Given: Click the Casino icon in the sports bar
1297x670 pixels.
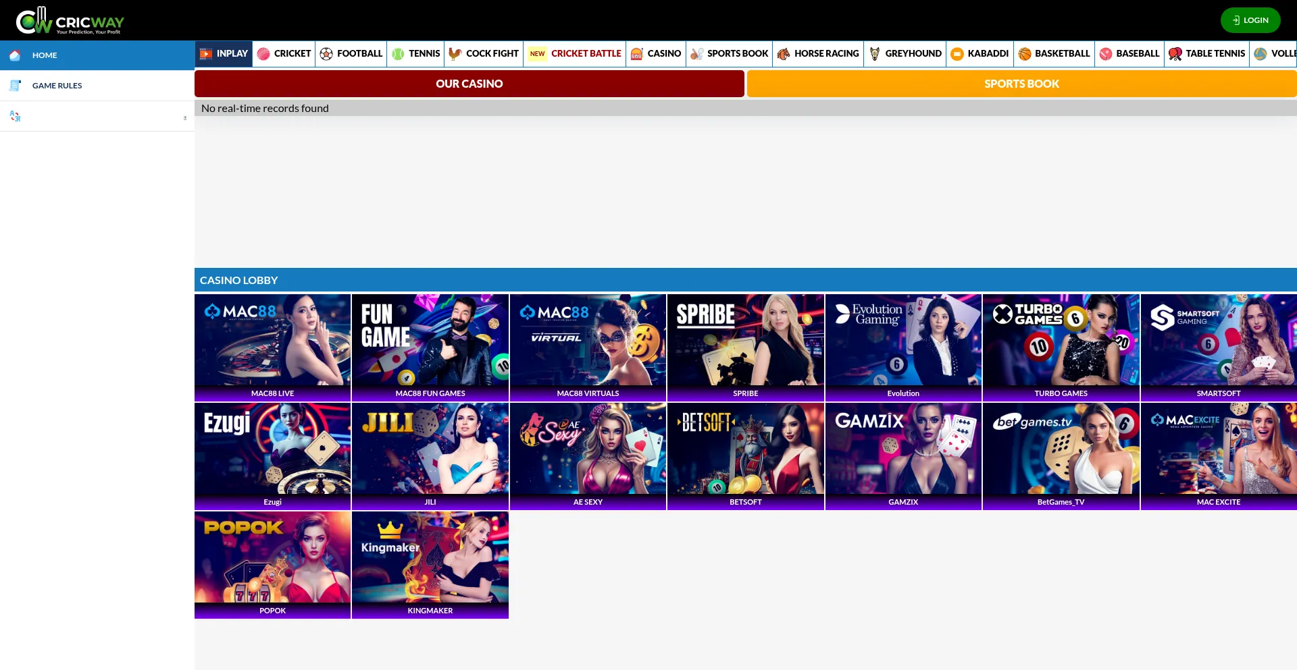Looking at the screenshot, I should tap(636, 54).
